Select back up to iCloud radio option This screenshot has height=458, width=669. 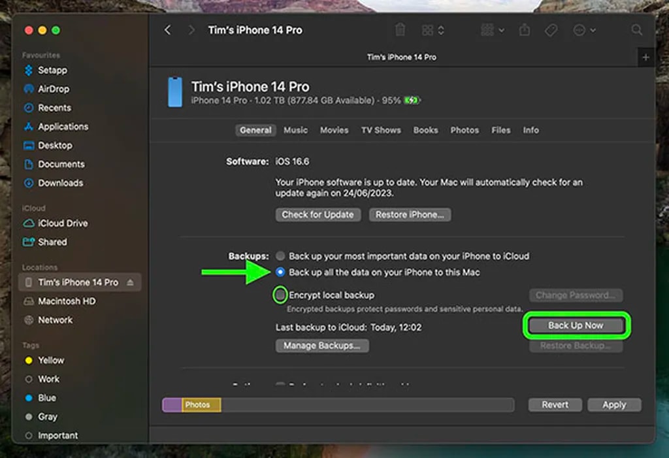pos(280,256)
